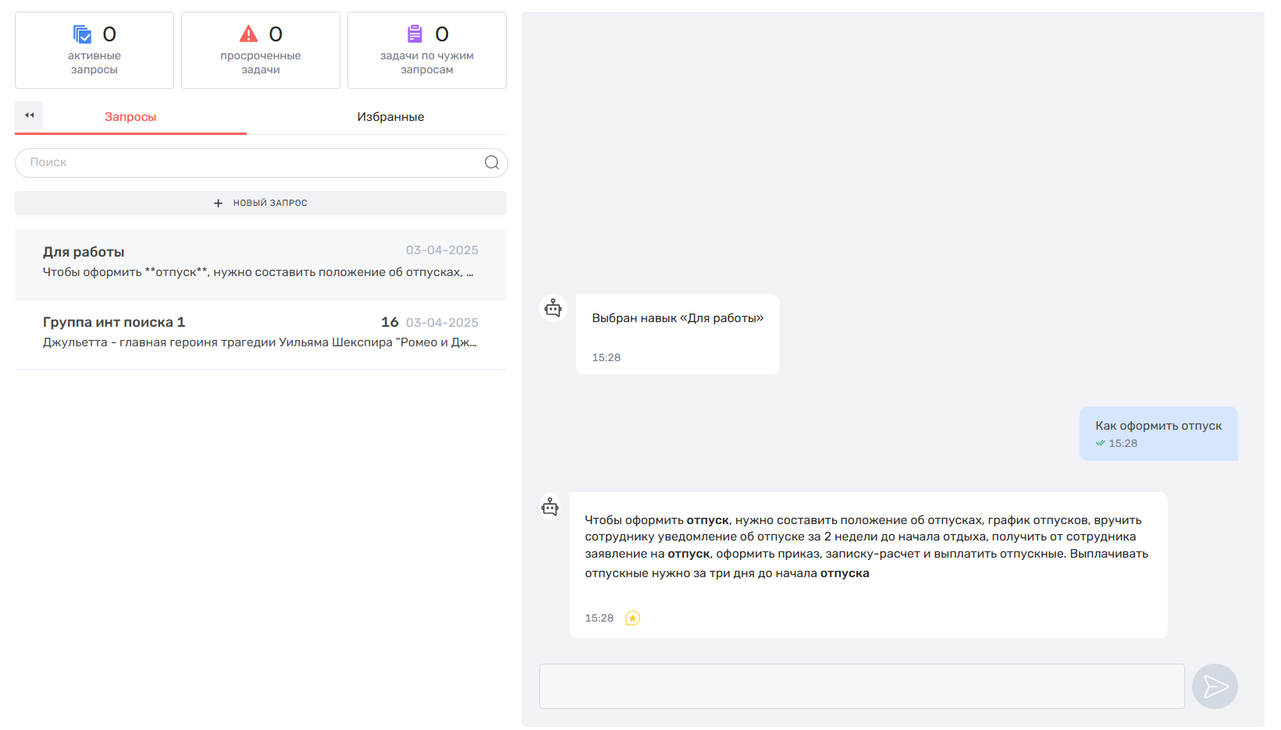Select the Для работы conversation
Image resolution: width=1281 pixels, height=730 pixels.
[261, 264]
